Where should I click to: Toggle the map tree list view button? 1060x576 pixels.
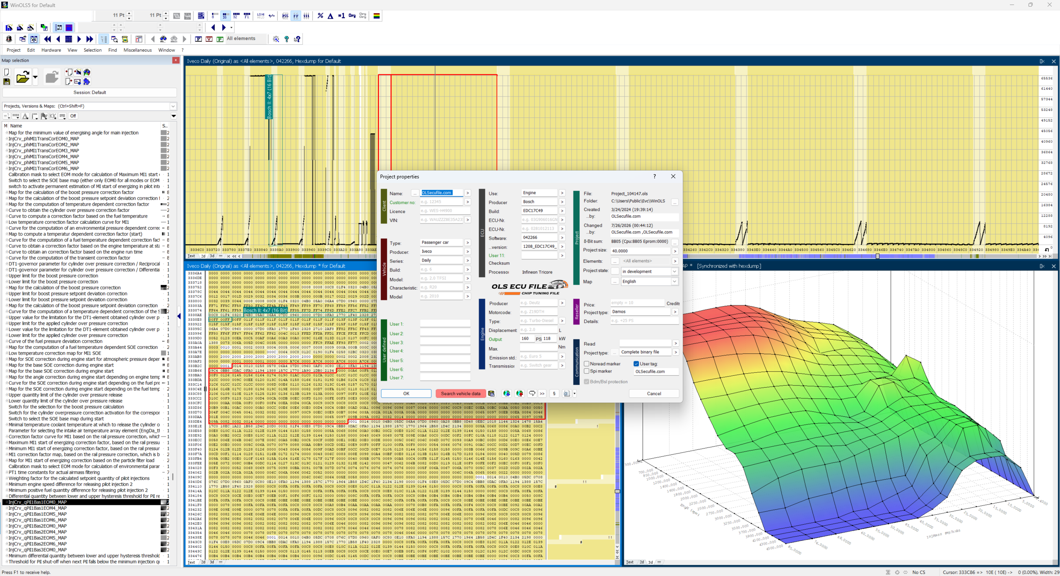pyautogui.click(x=104, y=39)
